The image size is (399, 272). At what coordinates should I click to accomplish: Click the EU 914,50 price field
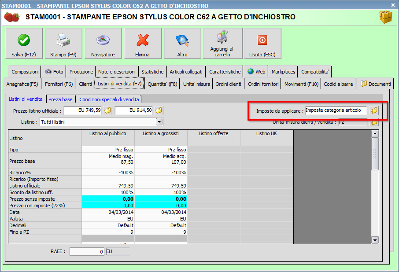tap(134, 110)
